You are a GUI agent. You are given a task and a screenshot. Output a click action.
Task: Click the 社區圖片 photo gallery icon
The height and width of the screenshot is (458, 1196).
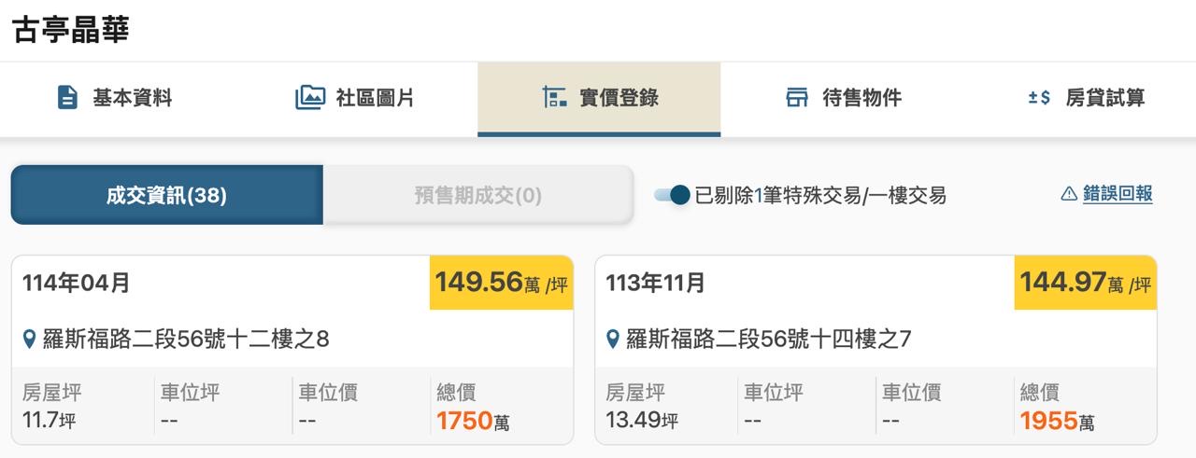click(310, 98)
